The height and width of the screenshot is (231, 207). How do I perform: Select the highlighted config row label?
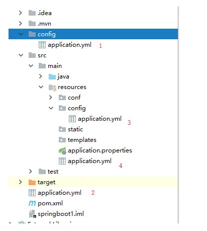coord(47,34)
